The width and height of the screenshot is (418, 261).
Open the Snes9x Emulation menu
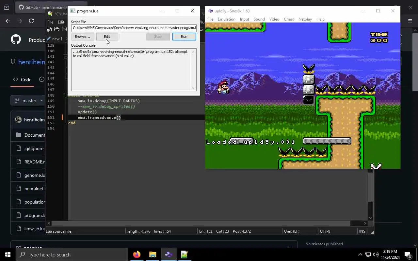point(227,19)
